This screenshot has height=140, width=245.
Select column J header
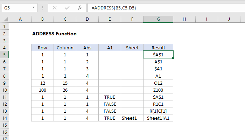[x=229, y=20]
